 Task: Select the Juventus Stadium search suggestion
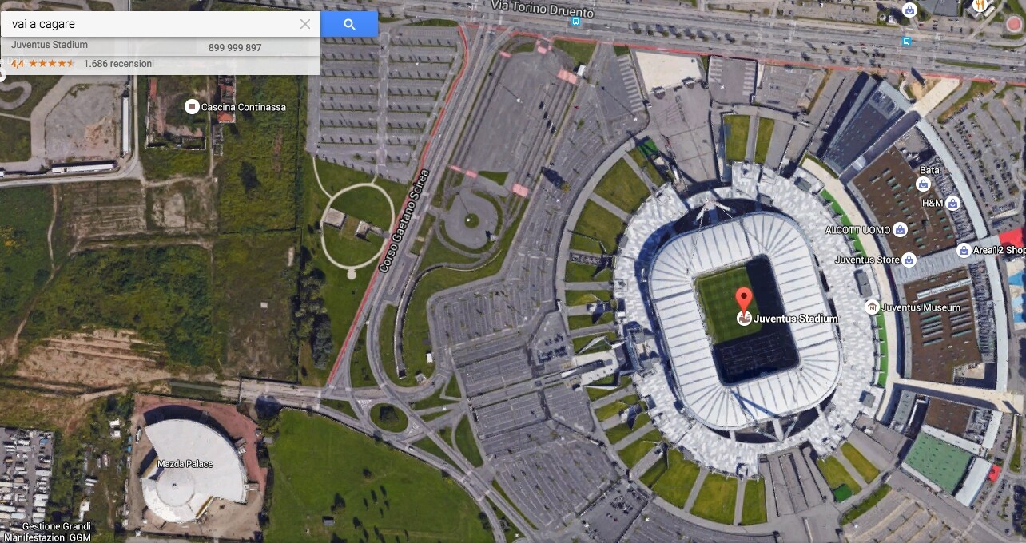point(160,46)
